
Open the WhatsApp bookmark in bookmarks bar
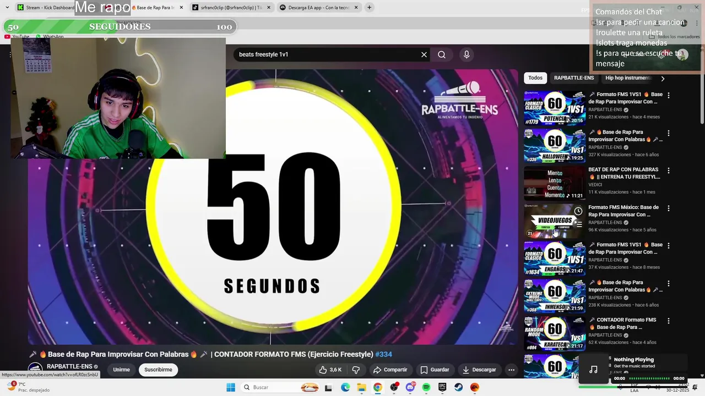(x=50, y=37)
